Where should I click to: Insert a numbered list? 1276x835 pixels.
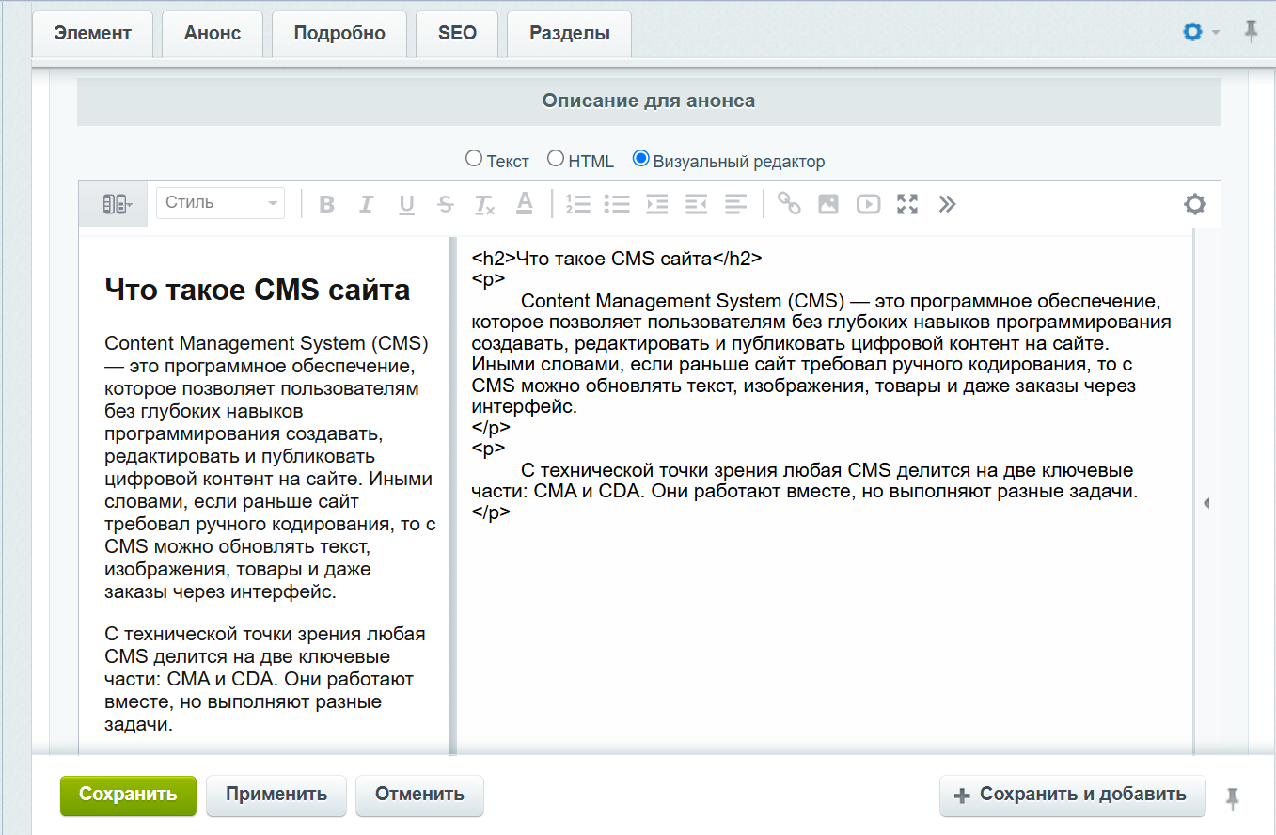click(577, 204)
